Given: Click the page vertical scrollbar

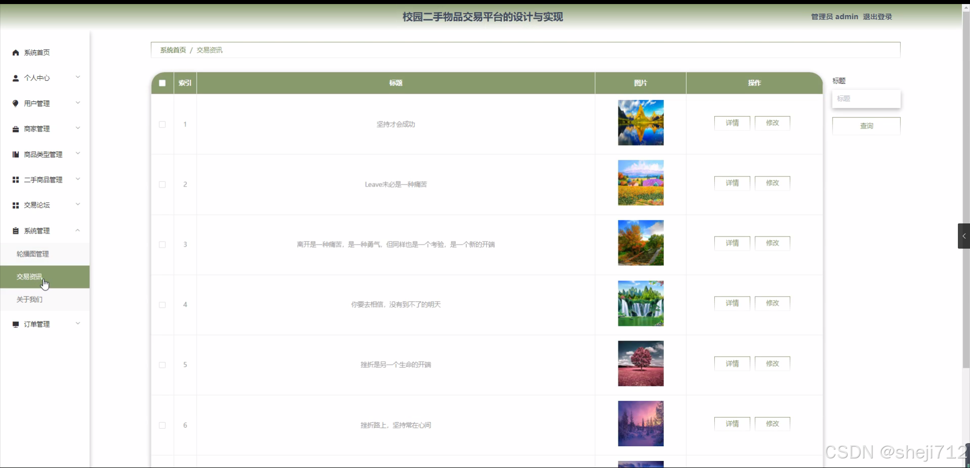Looking at the screenshot, I should click(966, 189).
